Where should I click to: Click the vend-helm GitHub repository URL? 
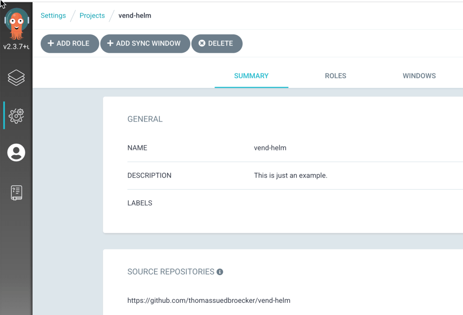[x=209, y=300]
